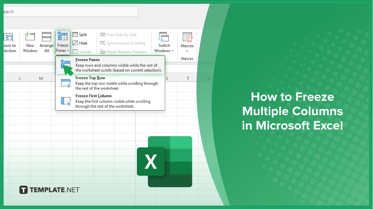Click the Hide icon
373x209 pixels.
pyautogui.click(x=75, y=43)
